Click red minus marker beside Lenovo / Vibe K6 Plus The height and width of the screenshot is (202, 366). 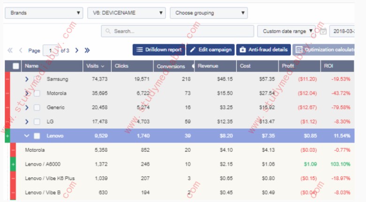13,179
